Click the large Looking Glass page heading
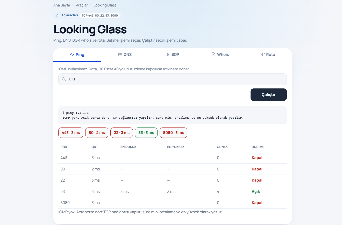The image size is (342, 225). (90, 29)
